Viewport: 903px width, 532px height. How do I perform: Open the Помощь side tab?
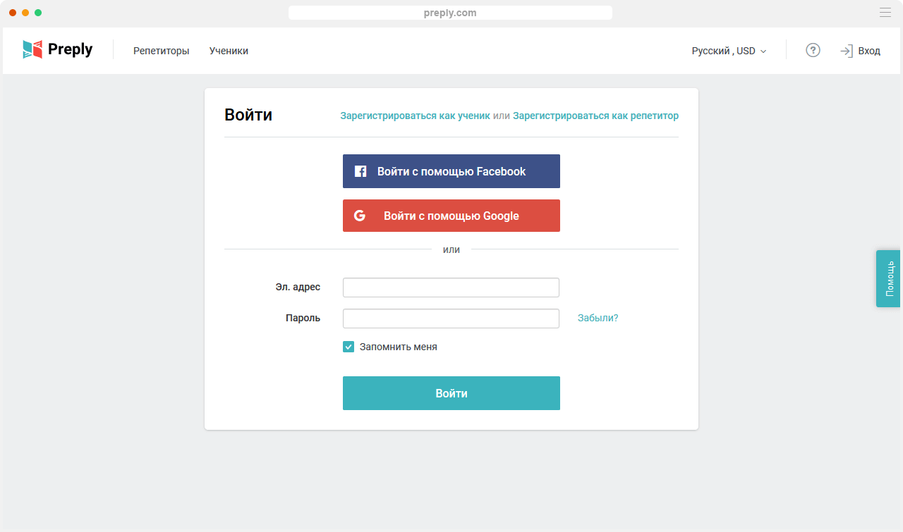tap(888, 278)
